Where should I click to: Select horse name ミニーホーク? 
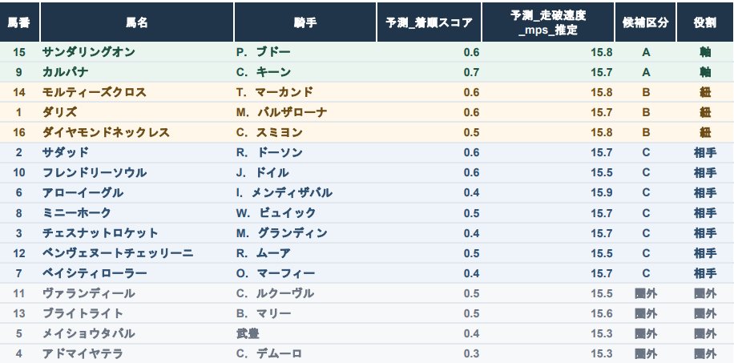click(x=77, y=213)
